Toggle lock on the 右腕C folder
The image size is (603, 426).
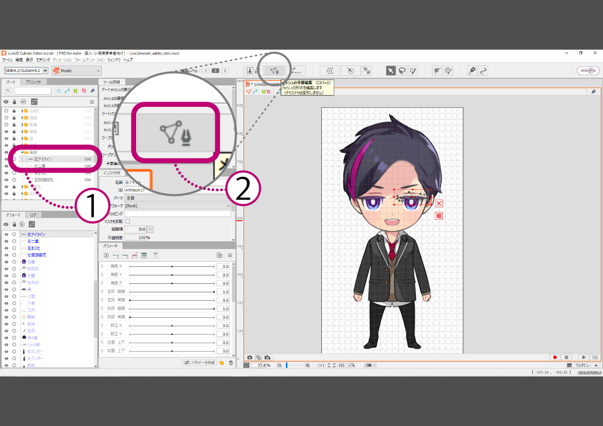point(15,111)
